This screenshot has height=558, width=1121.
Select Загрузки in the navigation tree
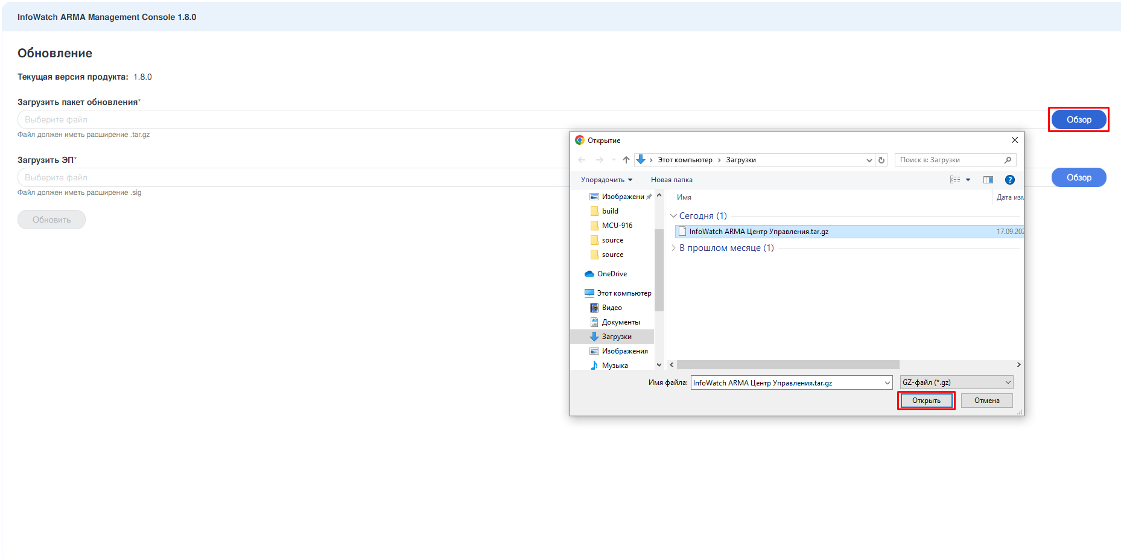pyautogui.click(x=612, y=337)
